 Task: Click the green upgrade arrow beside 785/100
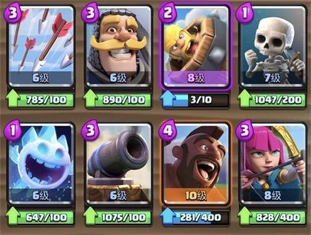[x=13, y=98]
